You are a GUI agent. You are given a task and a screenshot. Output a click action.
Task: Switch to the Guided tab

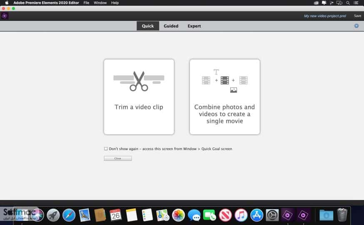click(x=171, y=26)
